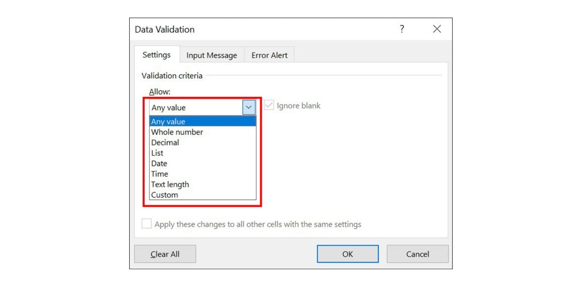Open the Error Alert tab
Image resolution: width=582 pixels, height=287 pixels.
269,55
